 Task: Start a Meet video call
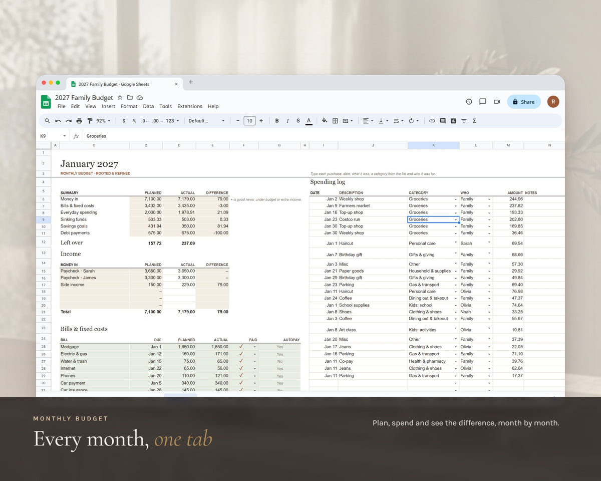point(497,102)
